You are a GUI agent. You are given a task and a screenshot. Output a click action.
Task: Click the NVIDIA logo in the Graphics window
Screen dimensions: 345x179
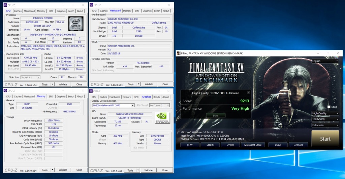[162, 118]
